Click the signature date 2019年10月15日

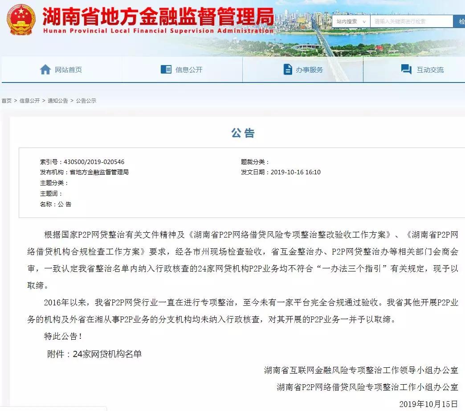click(428, 404)
